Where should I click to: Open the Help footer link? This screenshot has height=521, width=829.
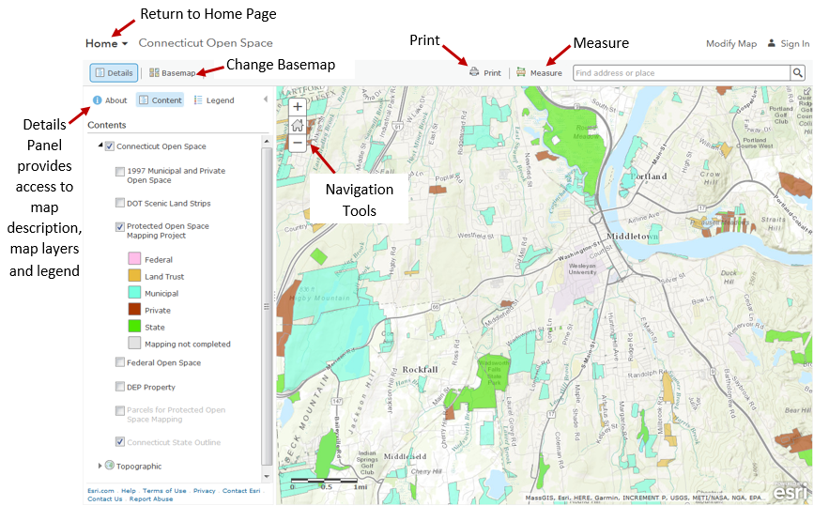129,491
